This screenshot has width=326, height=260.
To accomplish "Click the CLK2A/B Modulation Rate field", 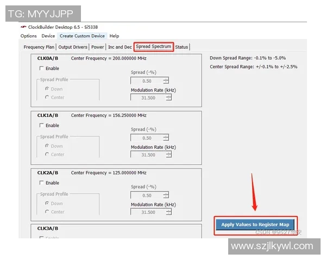I will pyautogui.click(x=147, y=212).
